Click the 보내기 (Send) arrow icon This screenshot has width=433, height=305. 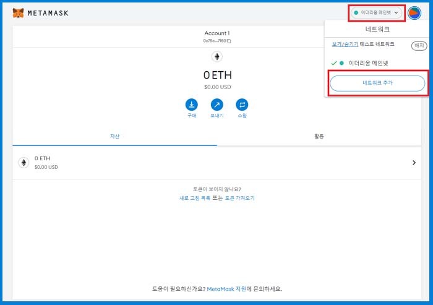point(217,105)
